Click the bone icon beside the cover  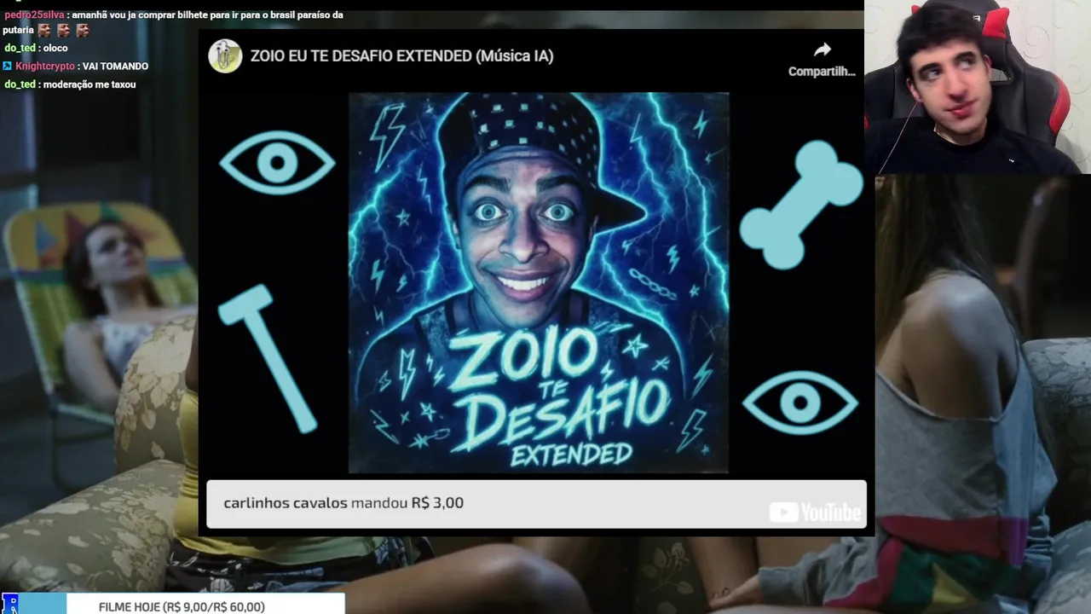(801, 205)
